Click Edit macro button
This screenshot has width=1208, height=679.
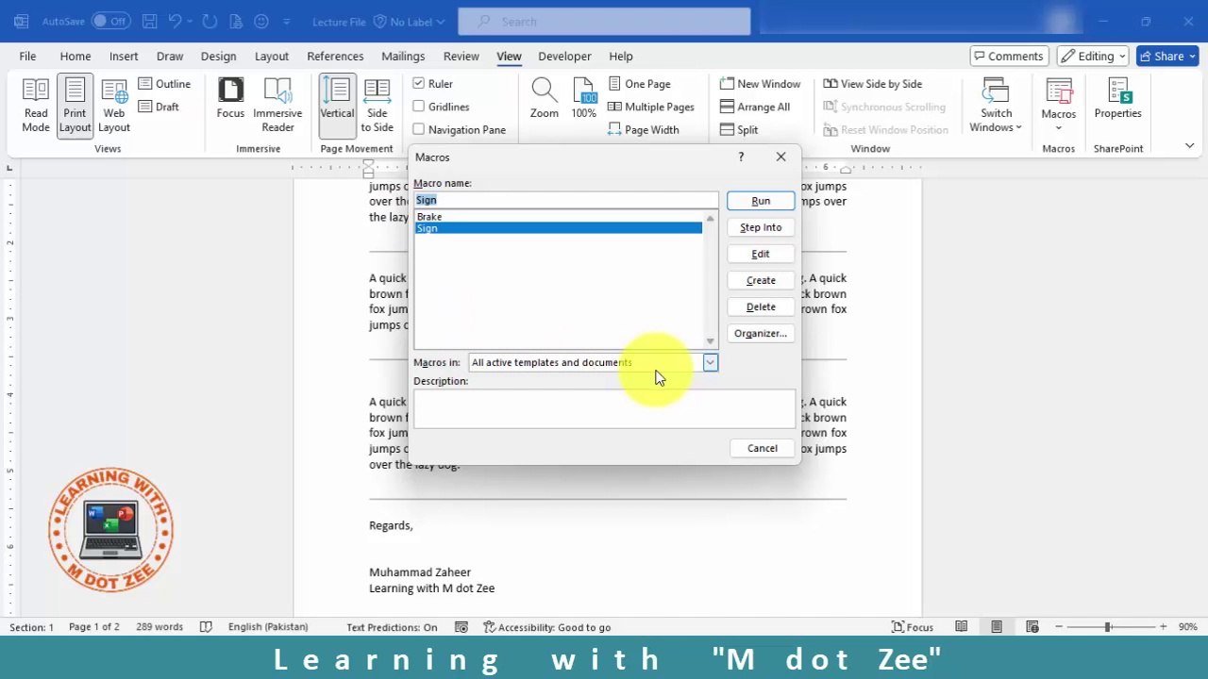pos(761,254)
